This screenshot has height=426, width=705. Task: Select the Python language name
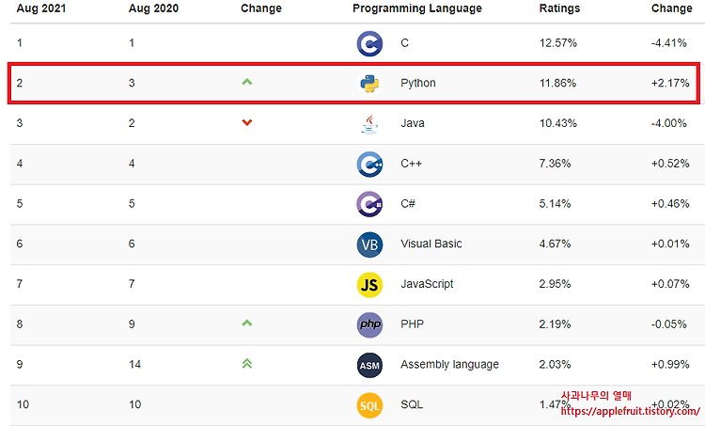click(x=418, y=83)
